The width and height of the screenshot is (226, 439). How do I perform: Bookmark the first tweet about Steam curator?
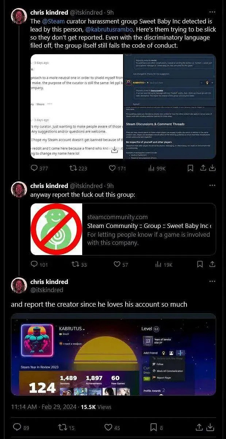[190, 168]
